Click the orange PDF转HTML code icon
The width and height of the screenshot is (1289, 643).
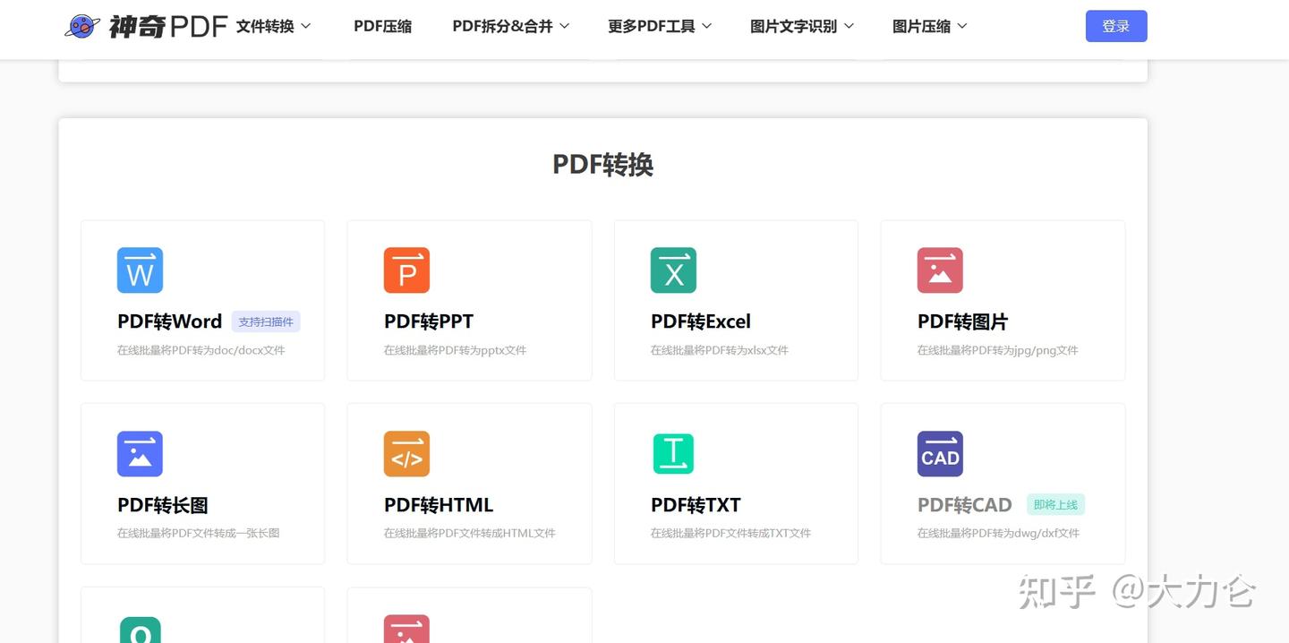pyautogui.click(x=406, y=454)
